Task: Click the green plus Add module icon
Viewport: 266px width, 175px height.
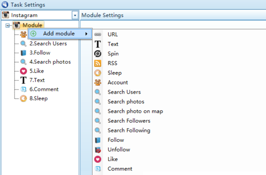Action: point(33,34)
